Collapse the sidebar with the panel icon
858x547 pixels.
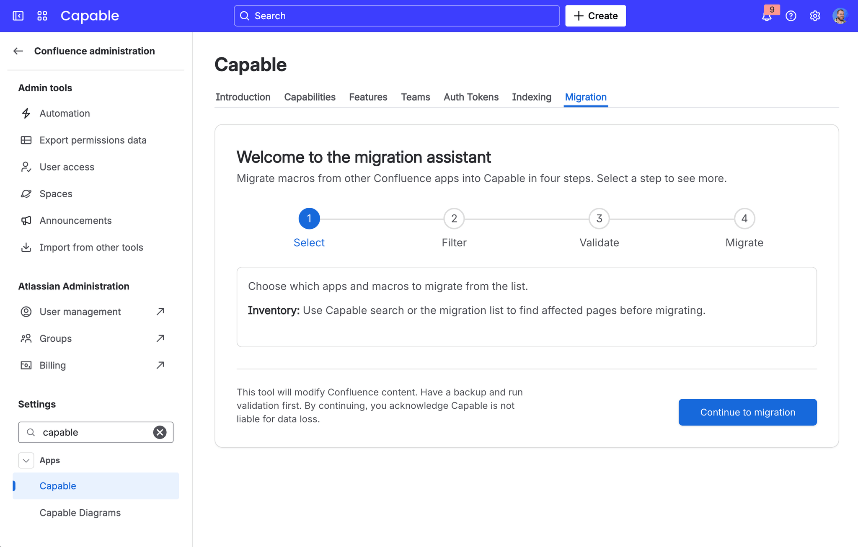pyautogui.click(x=18, y=16)
